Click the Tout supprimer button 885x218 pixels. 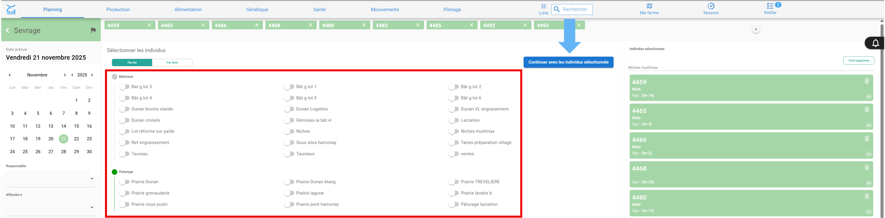coord(859,60)
